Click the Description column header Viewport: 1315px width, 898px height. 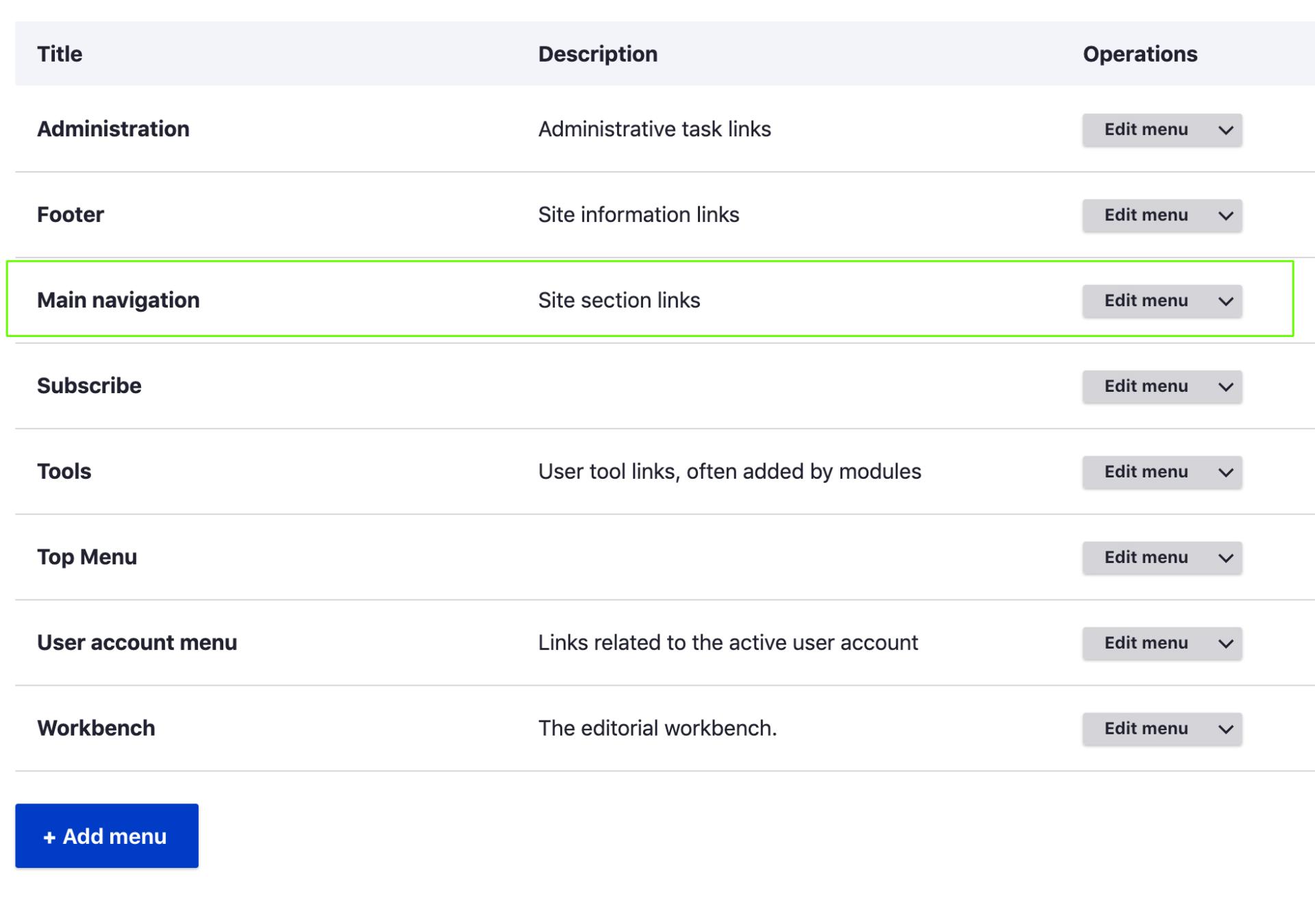point(598,53)
